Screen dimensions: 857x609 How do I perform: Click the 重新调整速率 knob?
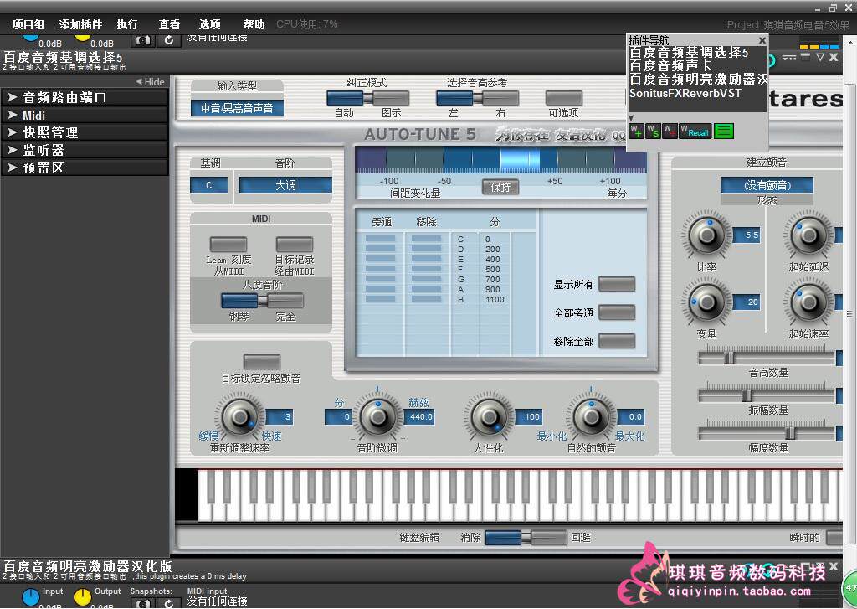coord(239,417)
